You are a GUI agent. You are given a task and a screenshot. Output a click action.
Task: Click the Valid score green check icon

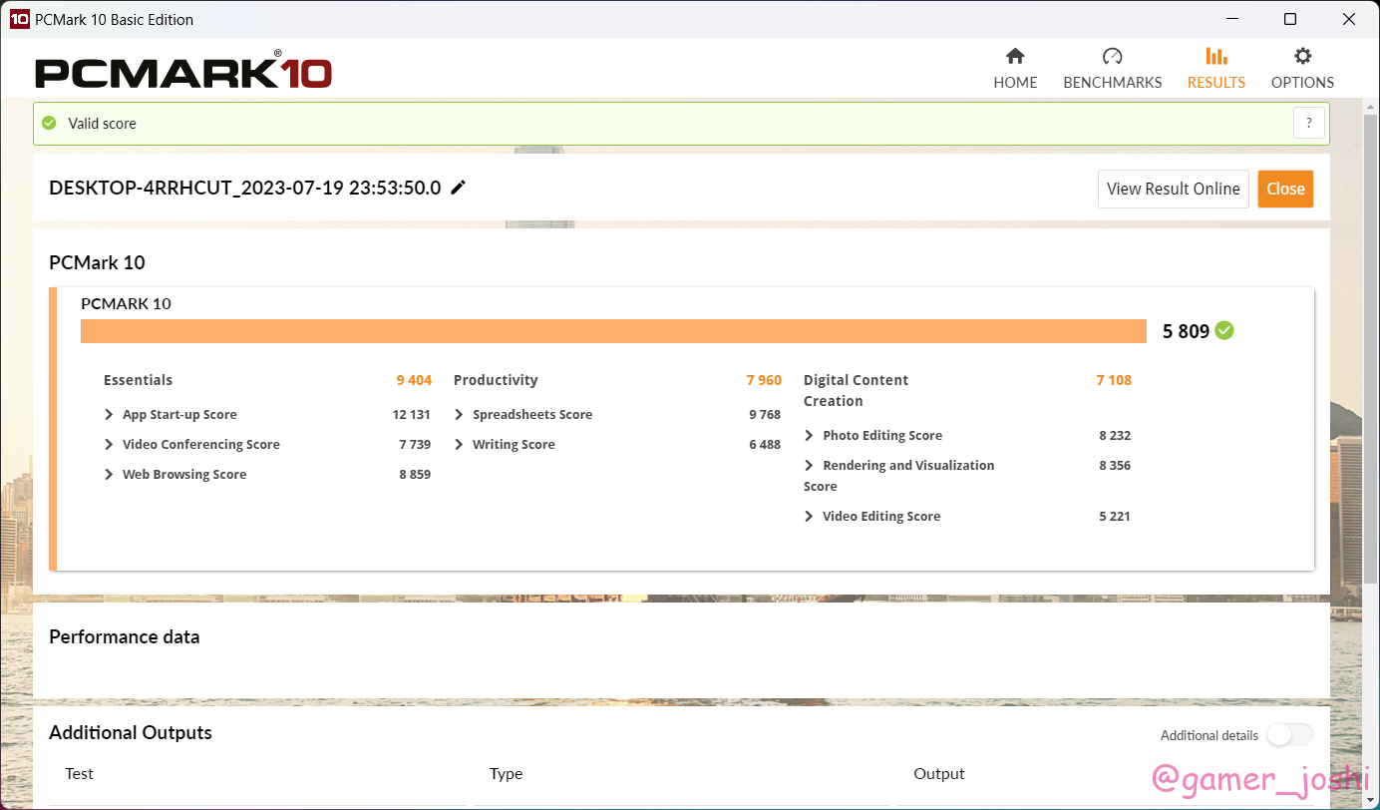[49, 124]
